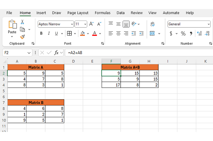Viewport: 213px width, 141px height.
Task: Open the Page Layout tab
Action: (78, 13)
